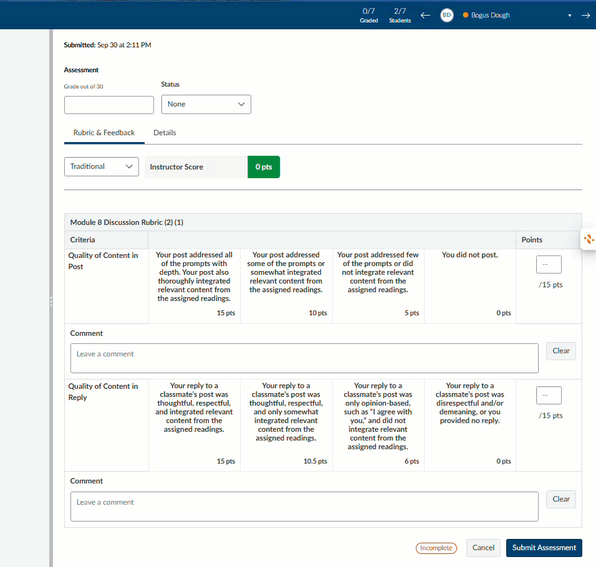Click the panel resize drag handle
596x567 pixels.
51,301
